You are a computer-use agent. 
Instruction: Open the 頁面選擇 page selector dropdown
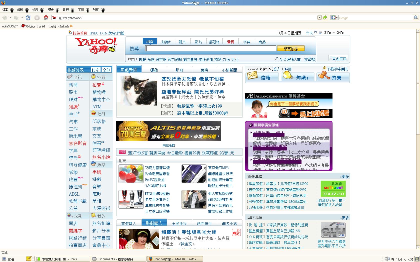click(338, 58)
